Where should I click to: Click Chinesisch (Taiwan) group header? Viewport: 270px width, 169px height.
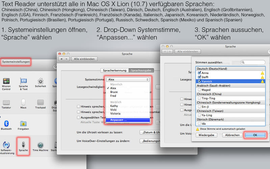[231, 111]
